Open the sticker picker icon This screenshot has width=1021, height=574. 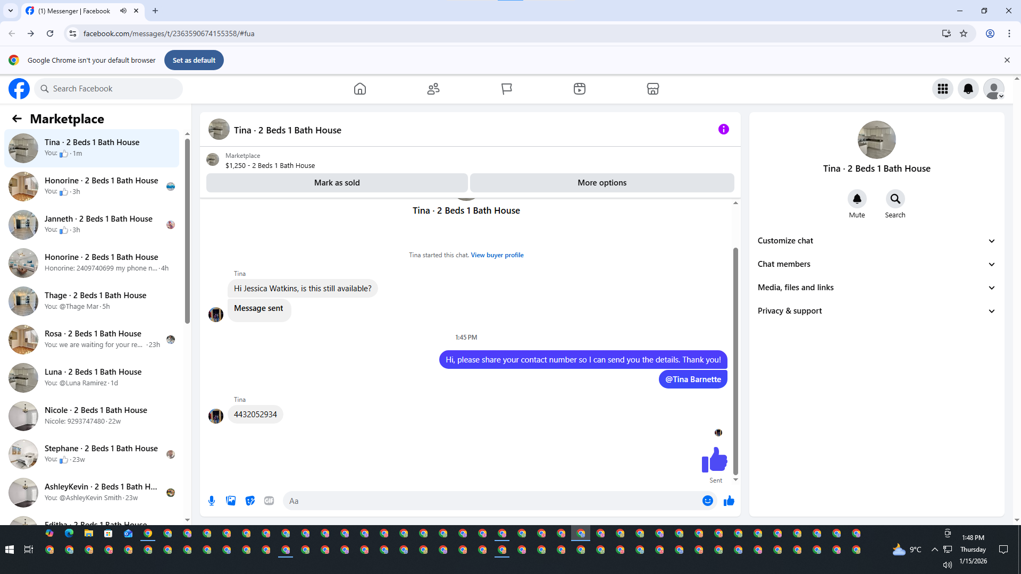coord(250,501)
